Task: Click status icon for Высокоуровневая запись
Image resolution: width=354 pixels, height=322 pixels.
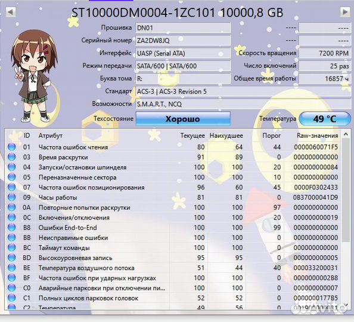Action: pyautogui.click(x=12, y=258)
